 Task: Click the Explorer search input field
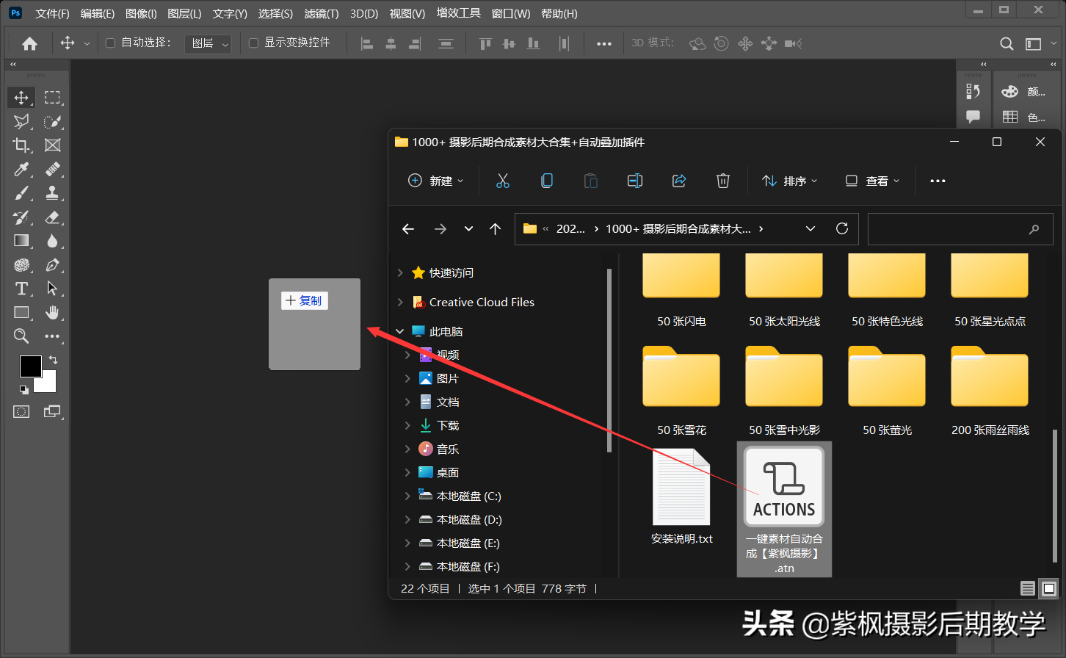960,229
